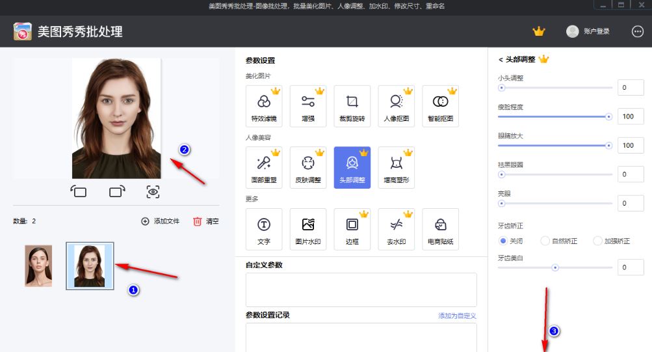Click the 美化图片 section label
This screenshot has height=352, width=652.
258,75
